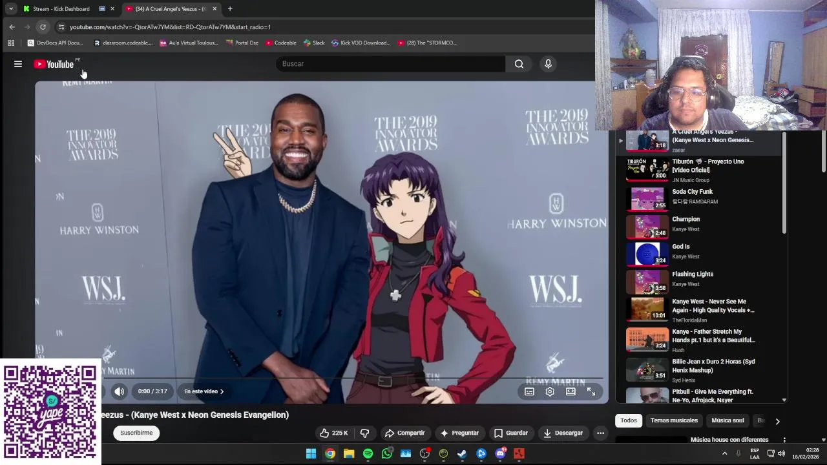Open the YouTube guide hamburger menu
This screenshot has width=827, height=465.
coord(18,64)
